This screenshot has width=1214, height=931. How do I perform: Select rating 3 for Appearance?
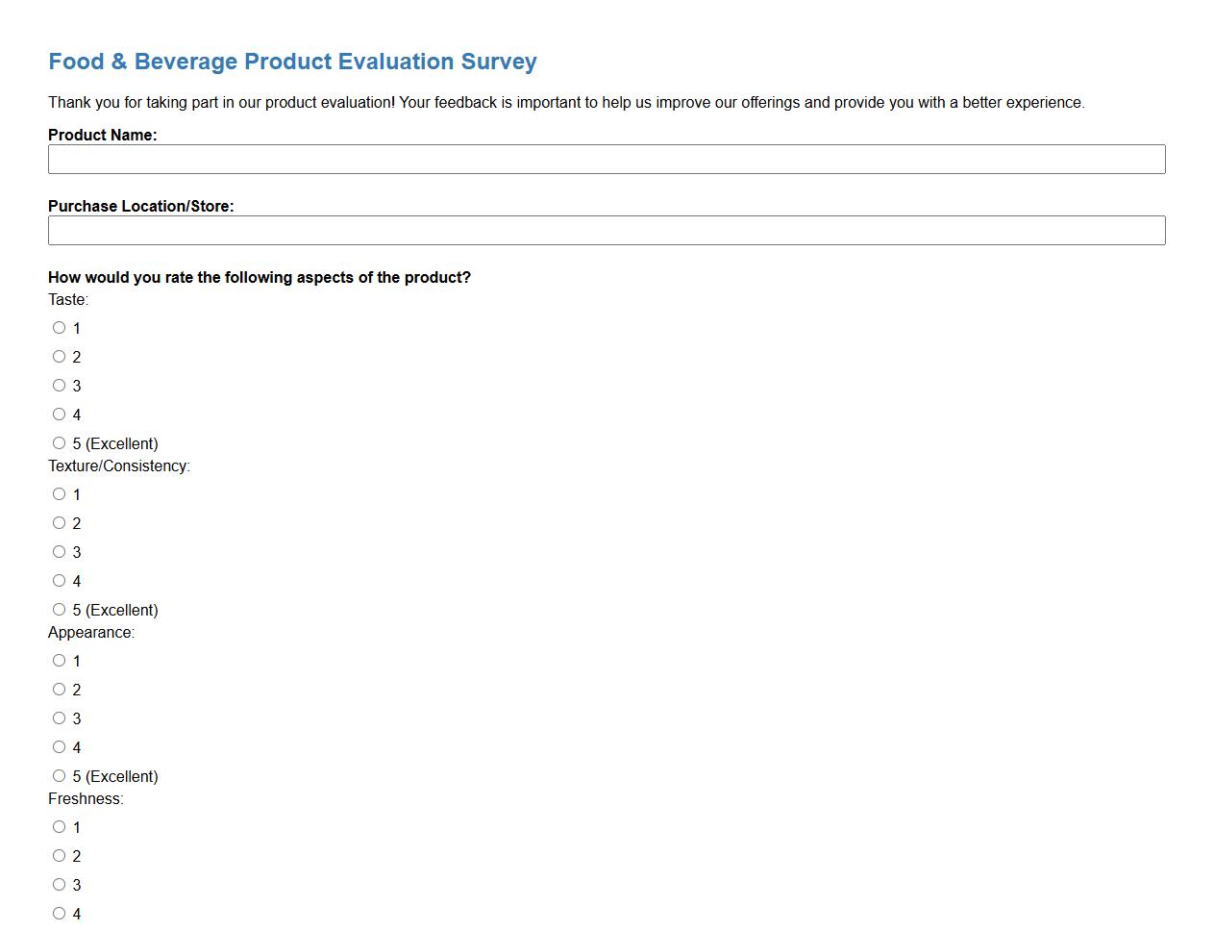(59, 717)
